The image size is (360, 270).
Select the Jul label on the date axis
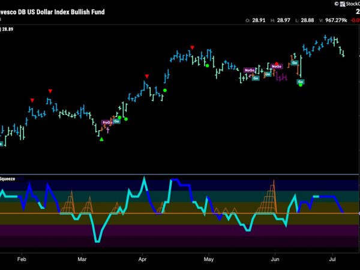coord(332,259)
